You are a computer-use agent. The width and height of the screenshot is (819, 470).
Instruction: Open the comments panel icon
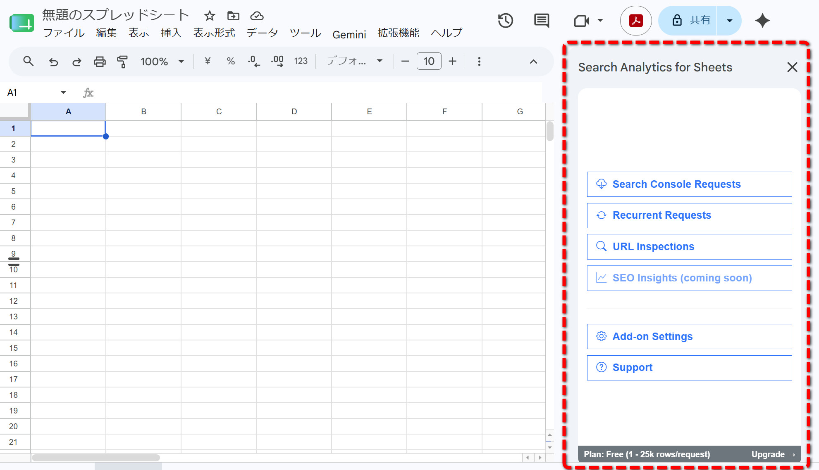click(x=541, y=21)
